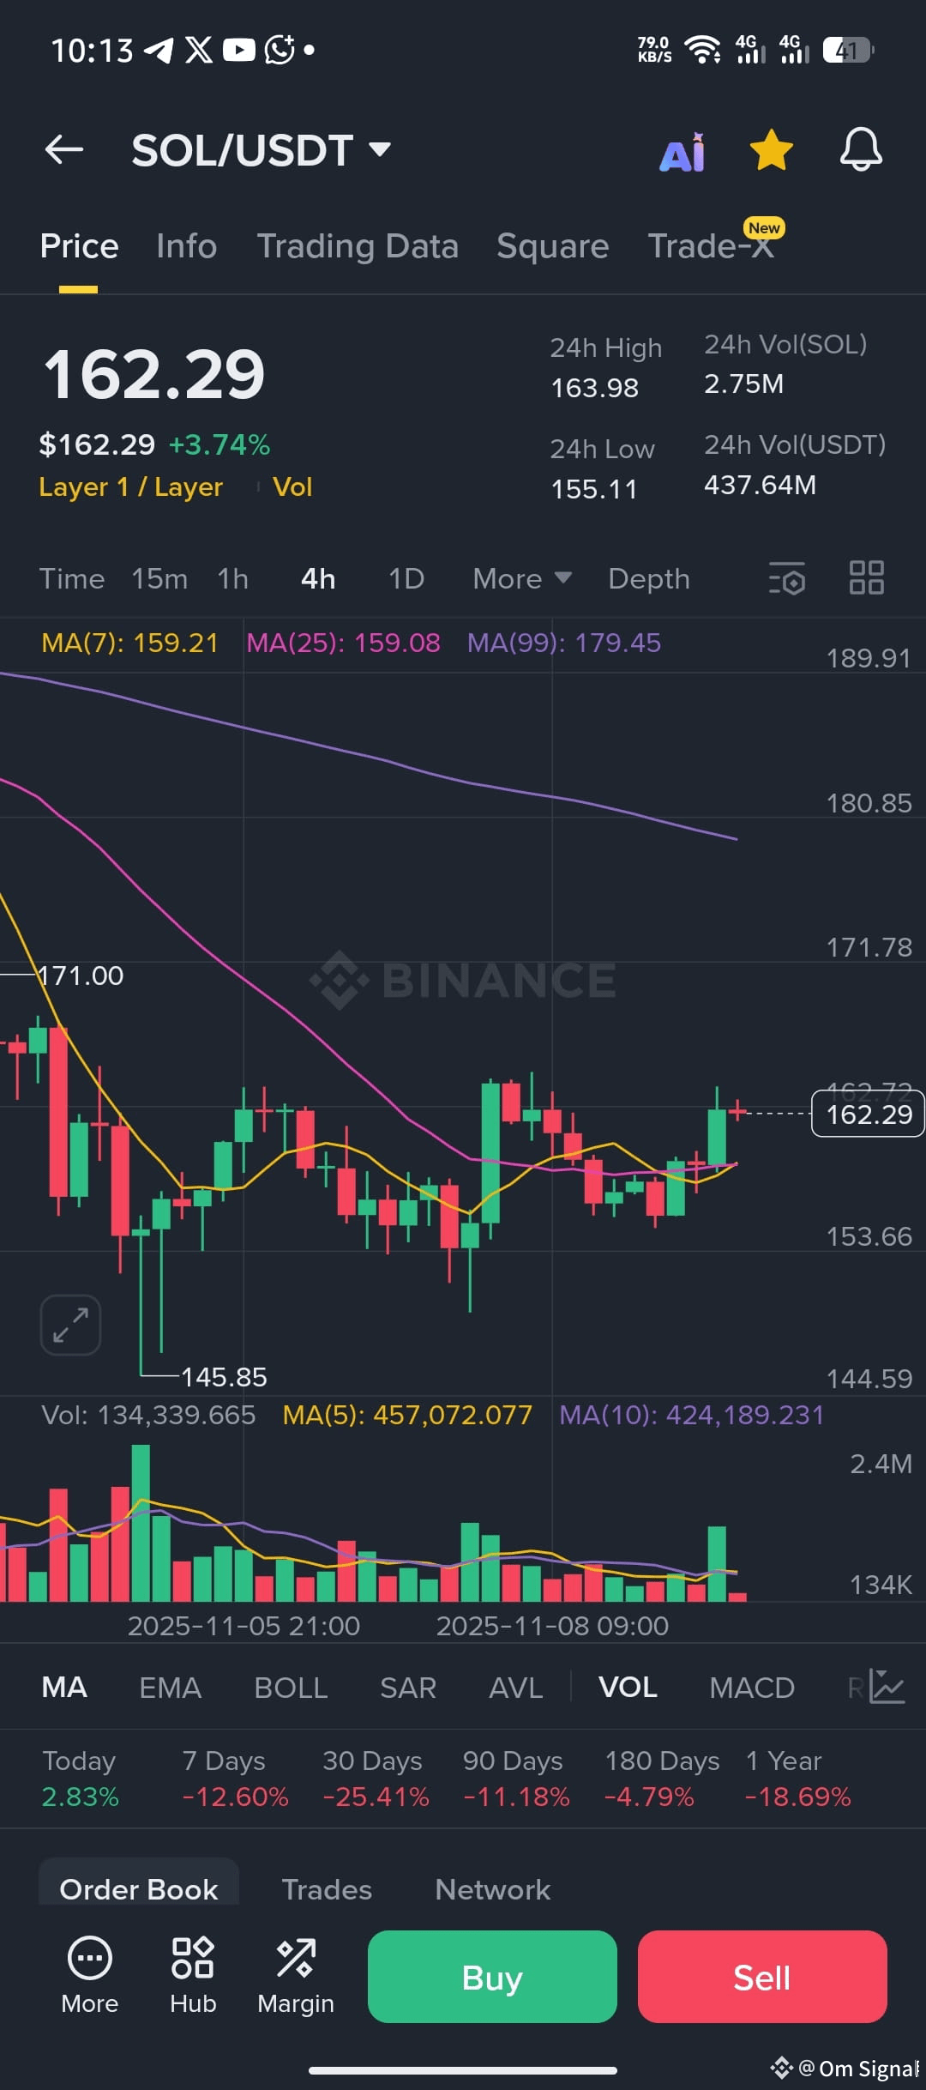Viewport: 926px width, 2090px height.
Task: Open the AI analysis icon
Action: [x=682, y=153]
